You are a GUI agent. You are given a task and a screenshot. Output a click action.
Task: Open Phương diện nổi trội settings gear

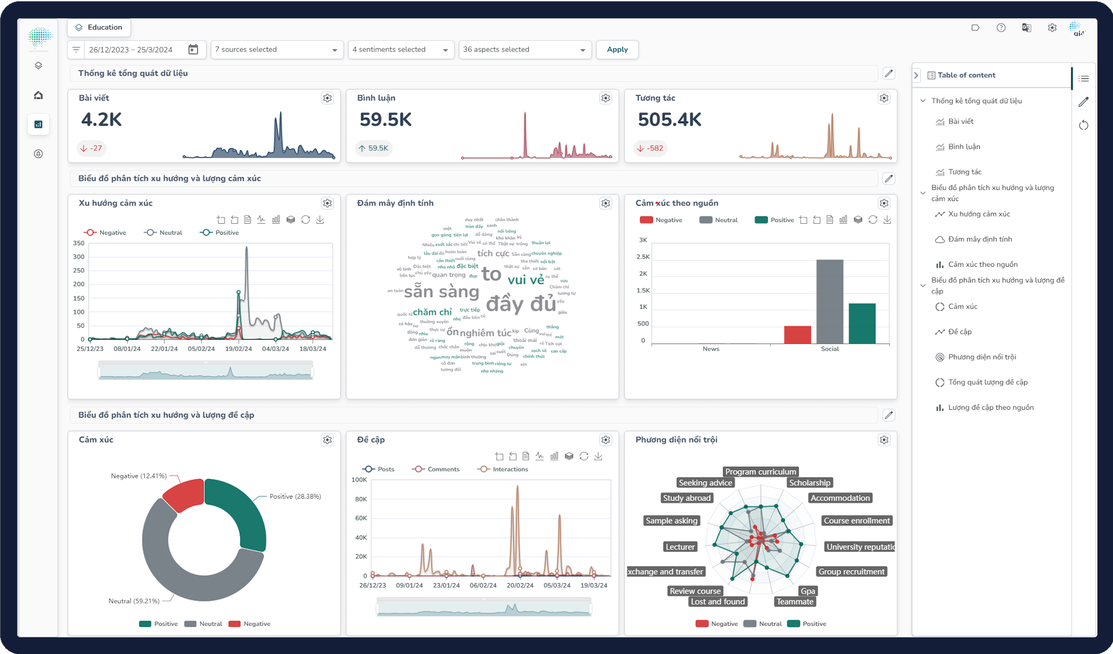[884, 440]
